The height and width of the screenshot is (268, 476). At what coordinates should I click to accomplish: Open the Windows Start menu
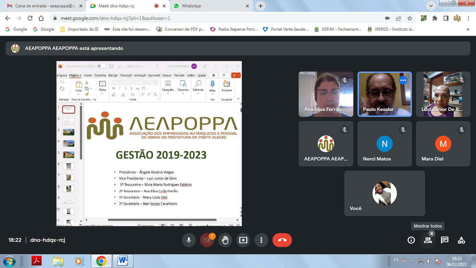point(9,261)
